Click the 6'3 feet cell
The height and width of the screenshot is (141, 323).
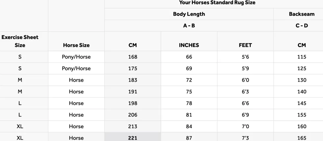[x=245, y=91]
